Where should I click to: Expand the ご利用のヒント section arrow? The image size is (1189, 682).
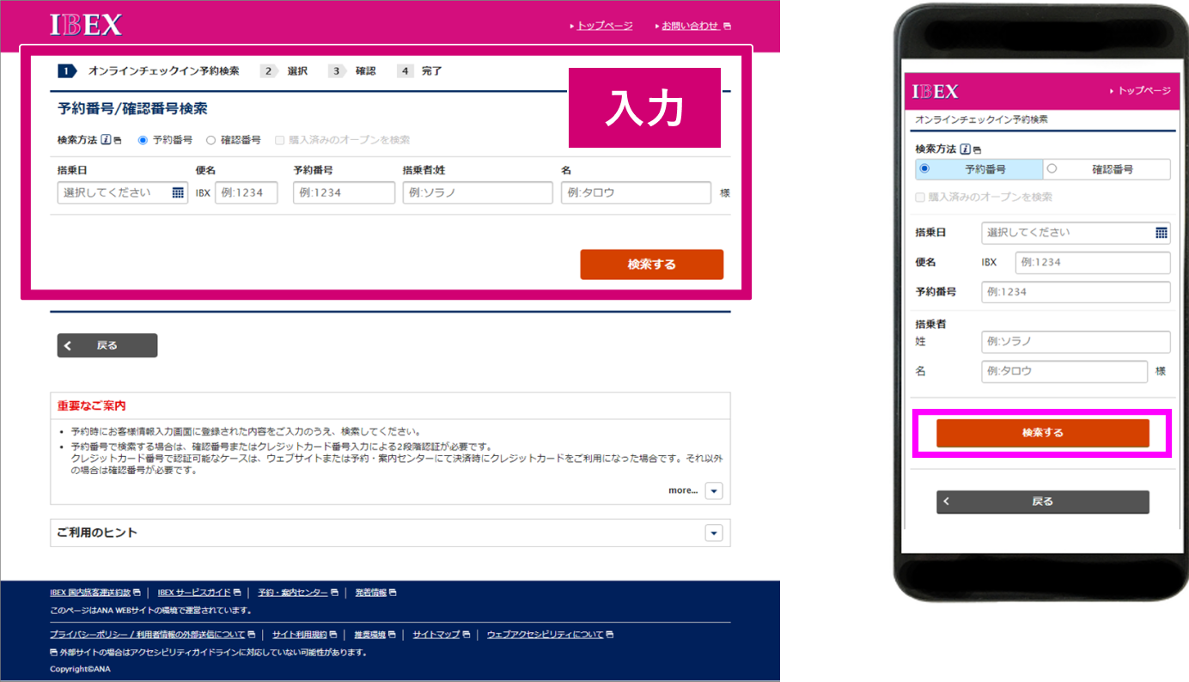(714, 533)
